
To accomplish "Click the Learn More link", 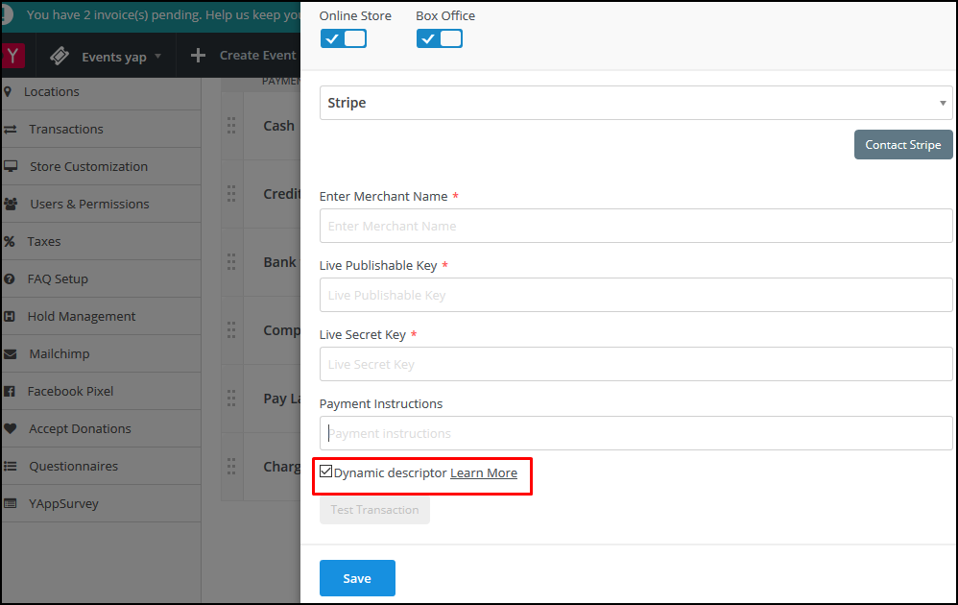I will [483, 472].
